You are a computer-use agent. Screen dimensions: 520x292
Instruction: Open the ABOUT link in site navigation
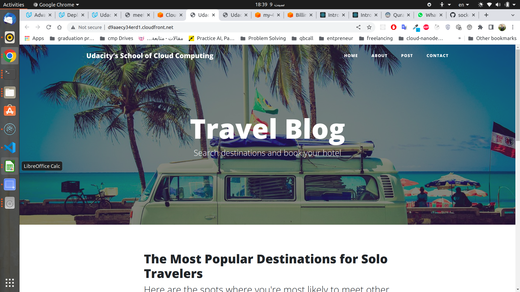click(379, 56)
